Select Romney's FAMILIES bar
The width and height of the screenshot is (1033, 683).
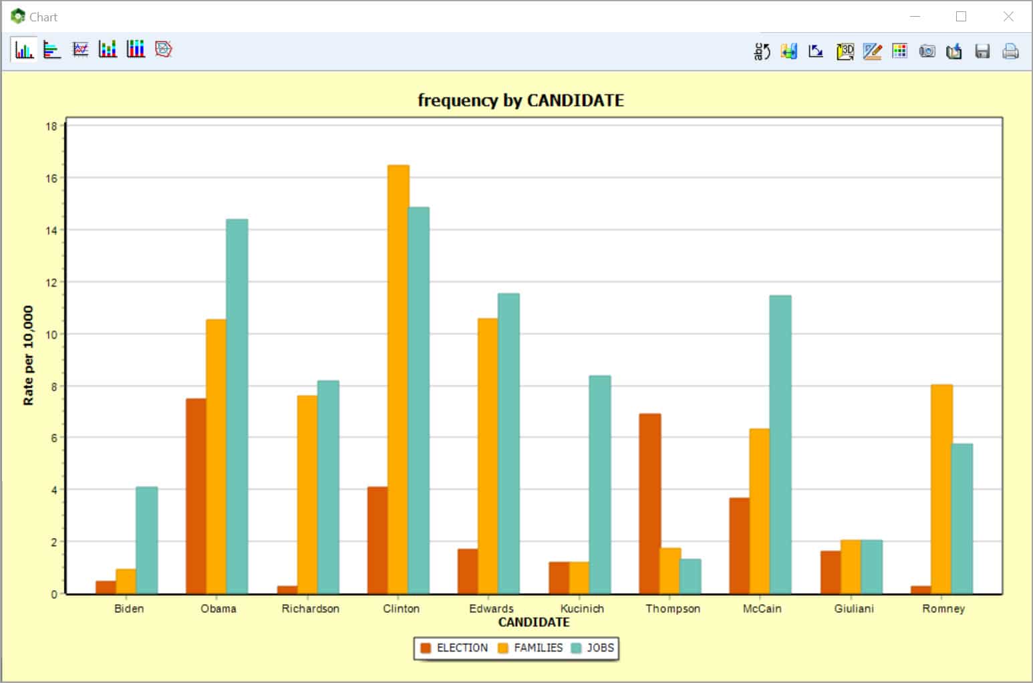pos(942,489)
